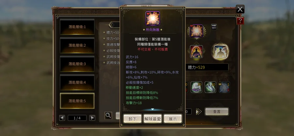294x136 pixels.
Task: Go to previous page arrow
Action: point(62,118)
